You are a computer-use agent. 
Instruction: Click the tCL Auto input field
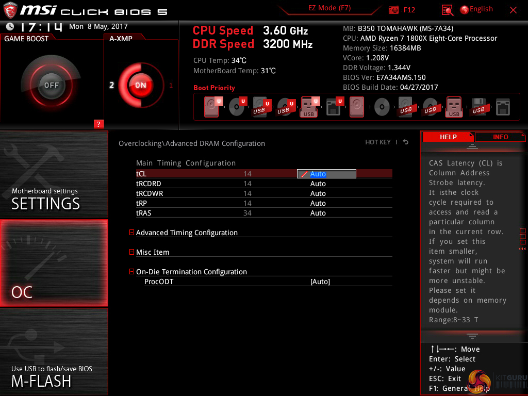click(326, 174)
